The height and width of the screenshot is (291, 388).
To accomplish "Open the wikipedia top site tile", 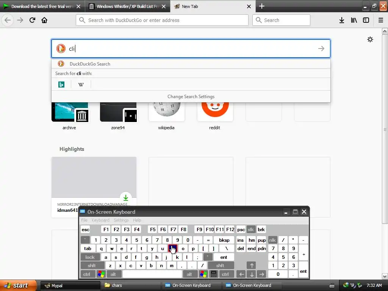I will coord(166,116).
